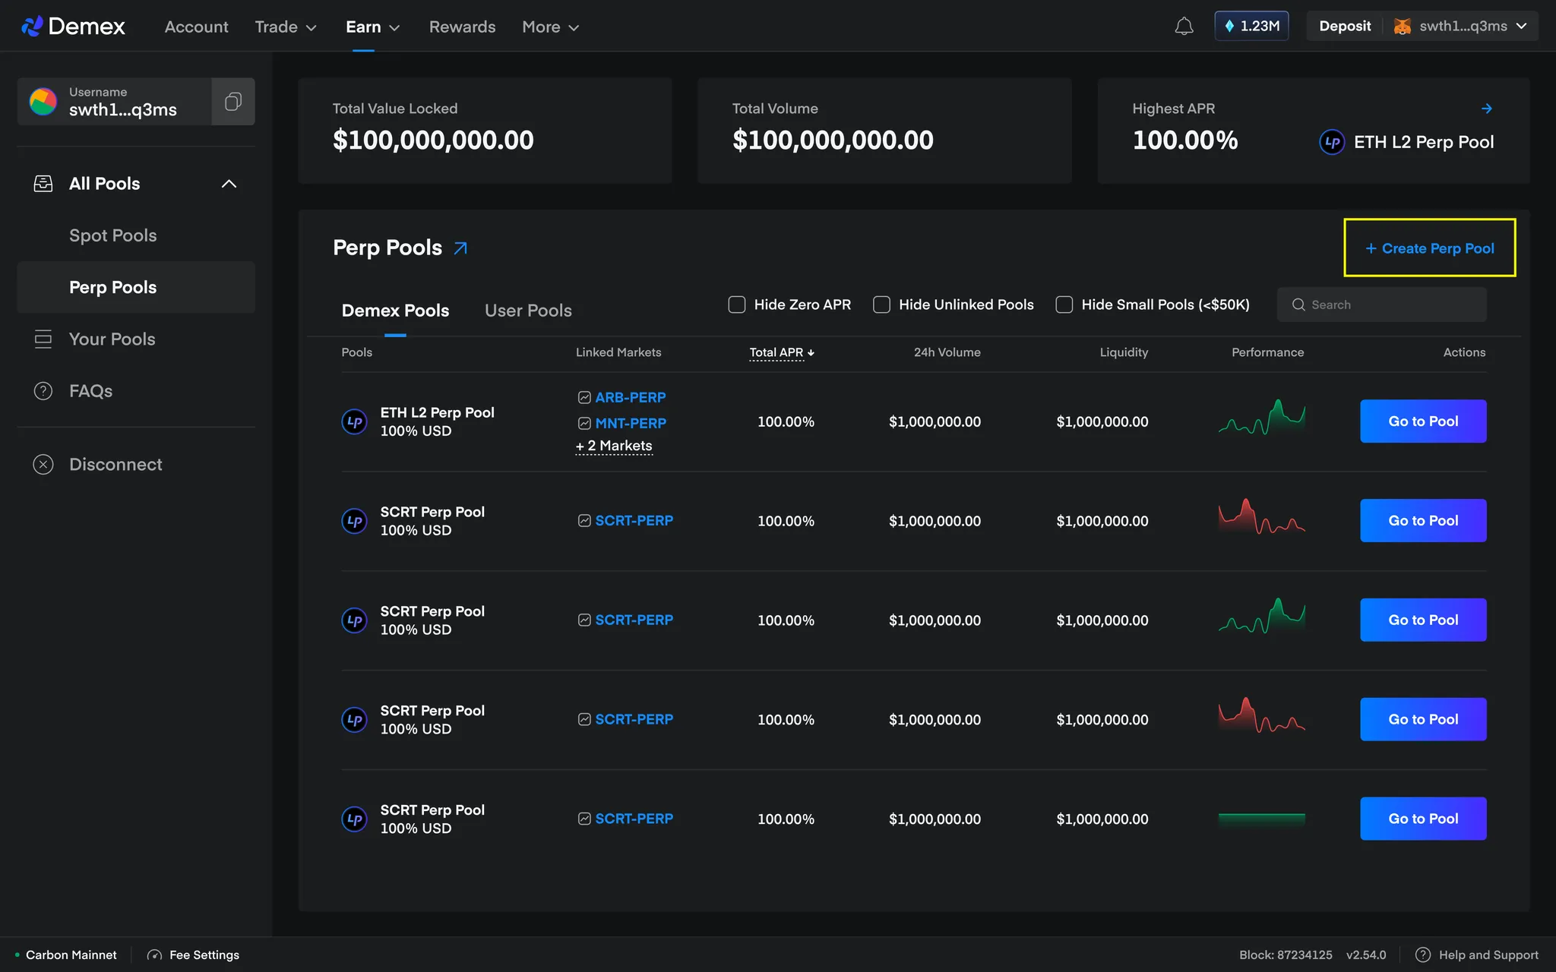Check Hide Small Pools (<$50K)

pos(1064,305)
